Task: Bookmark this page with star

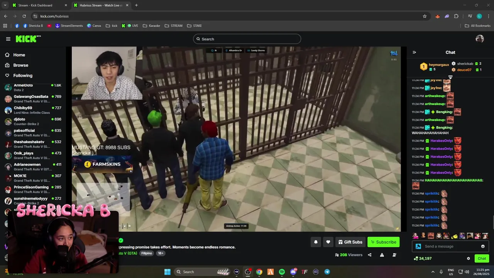Action: pyautogui.click(x=425, y=16)
